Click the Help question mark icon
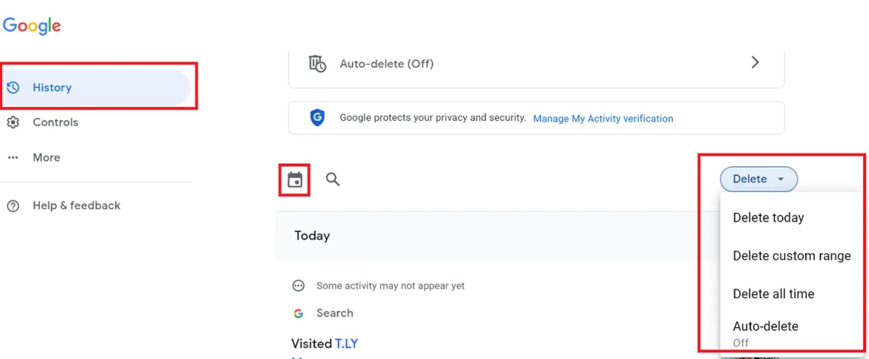This screenshot has width=869, height=359. click(13, 206)
